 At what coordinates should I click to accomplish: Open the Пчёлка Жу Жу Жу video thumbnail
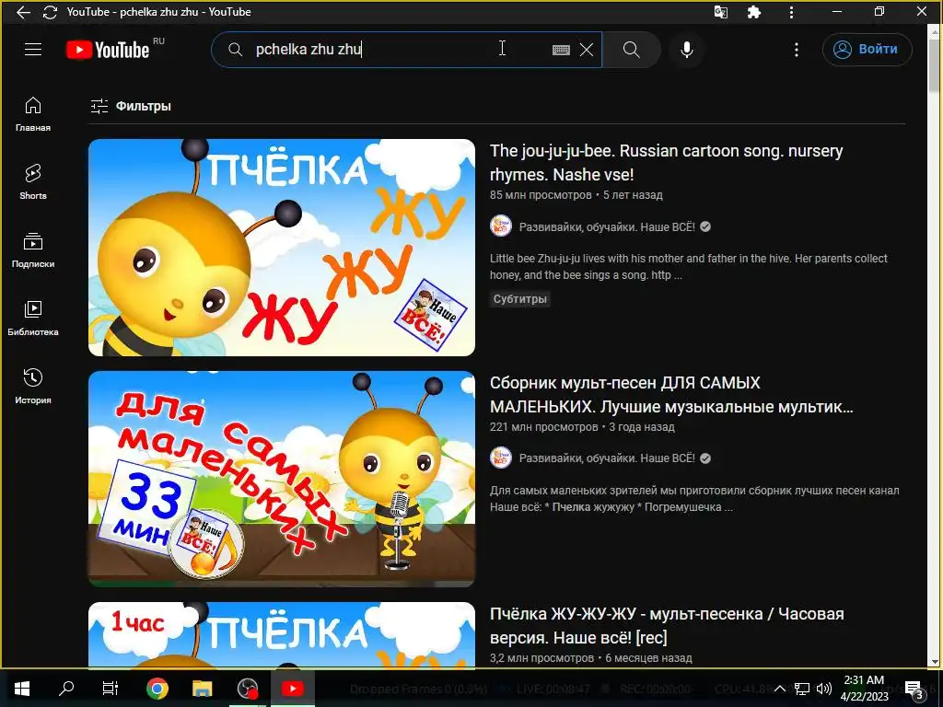[282, 248]
